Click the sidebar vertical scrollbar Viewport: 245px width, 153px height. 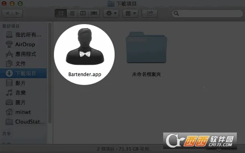(x=50, y=73)
